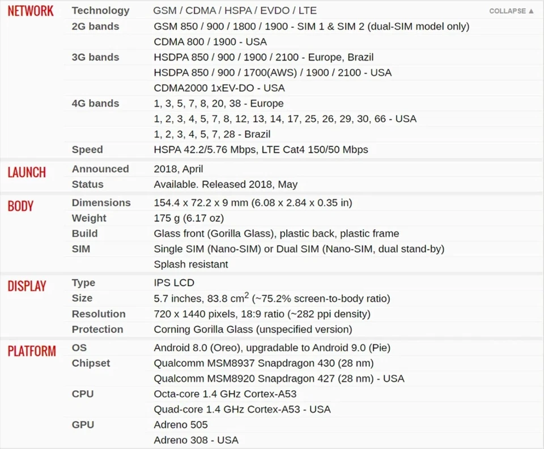Click the Weight label link
The height and width of the screenshot is (449, 544).
89,218
